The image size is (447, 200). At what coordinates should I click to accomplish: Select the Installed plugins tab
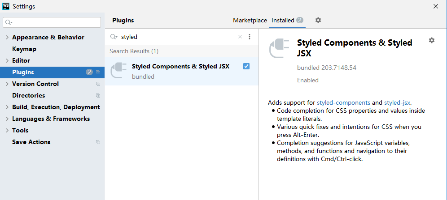(287, 21)
